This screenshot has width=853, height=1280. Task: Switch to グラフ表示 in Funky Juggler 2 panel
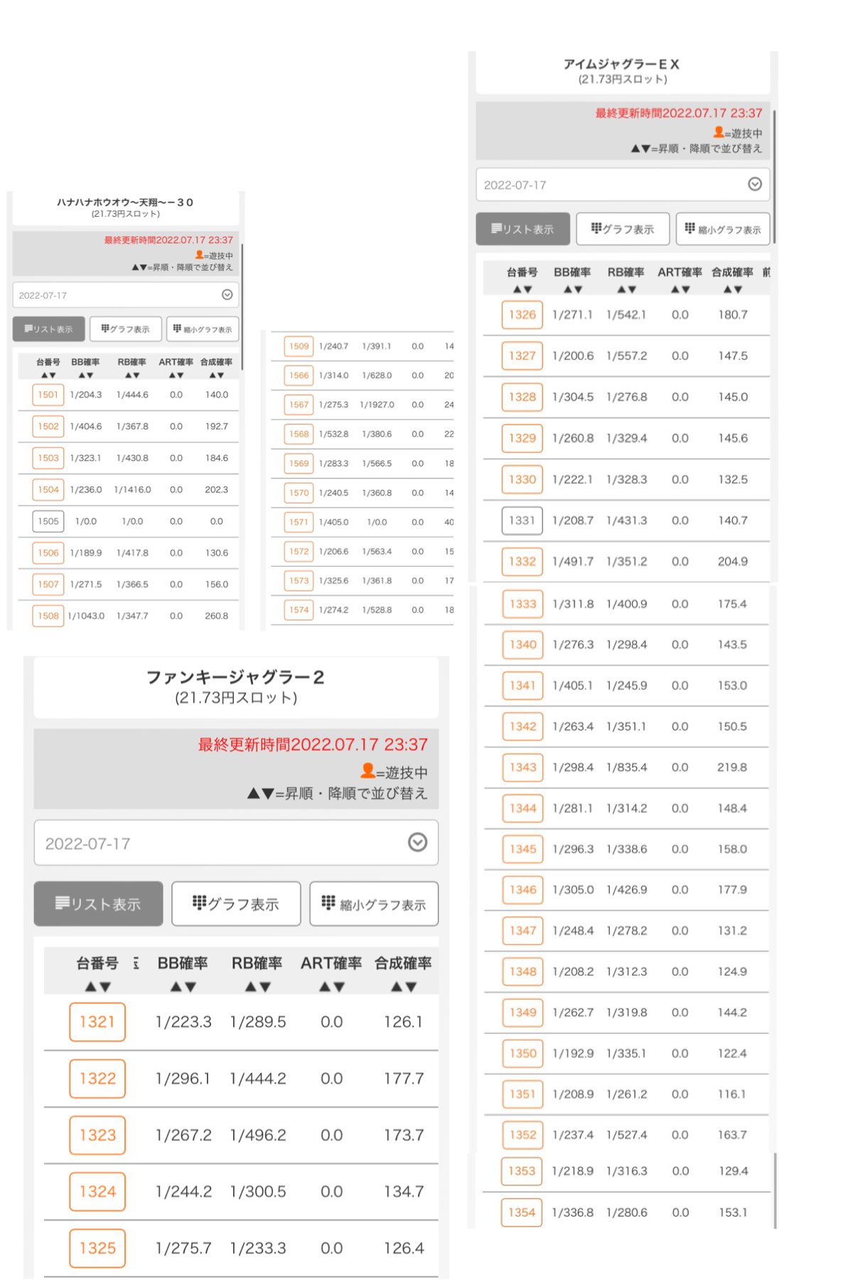236,905
